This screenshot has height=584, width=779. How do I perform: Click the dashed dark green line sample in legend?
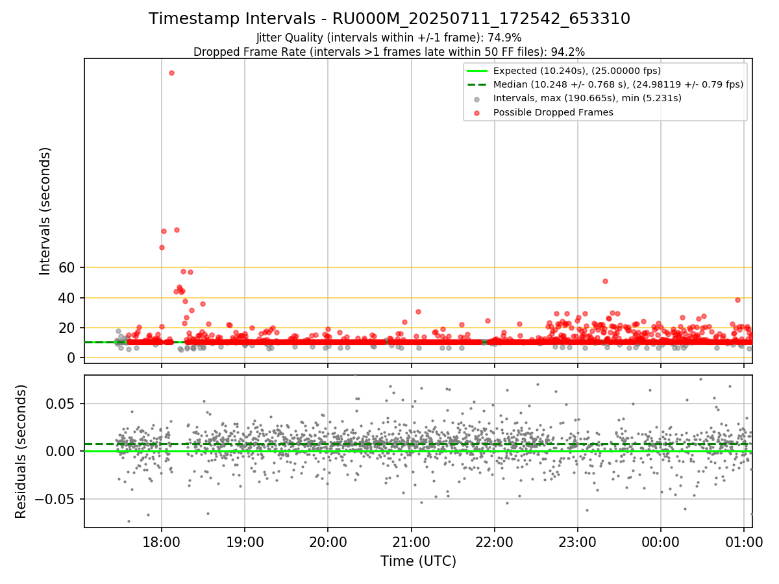pyautogui.click(x=477, y=84)
